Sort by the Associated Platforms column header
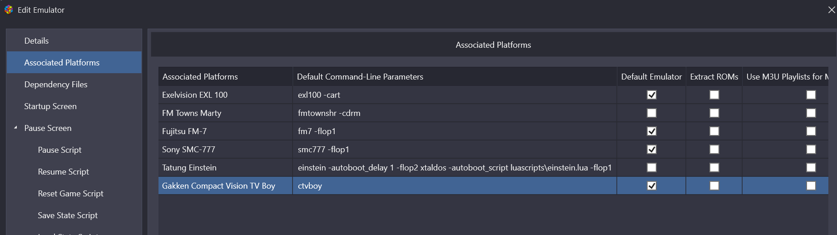 [x=225, y=76]
